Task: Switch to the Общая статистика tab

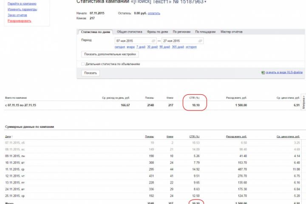Action: click(x=129, y=32)
